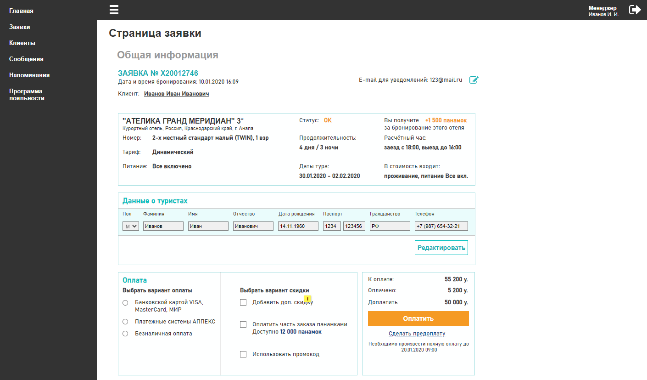The image size is (647, 380).
Task: Click the full-payment deadline notice 20.01.2020 09:00
Action: point(418,347)
